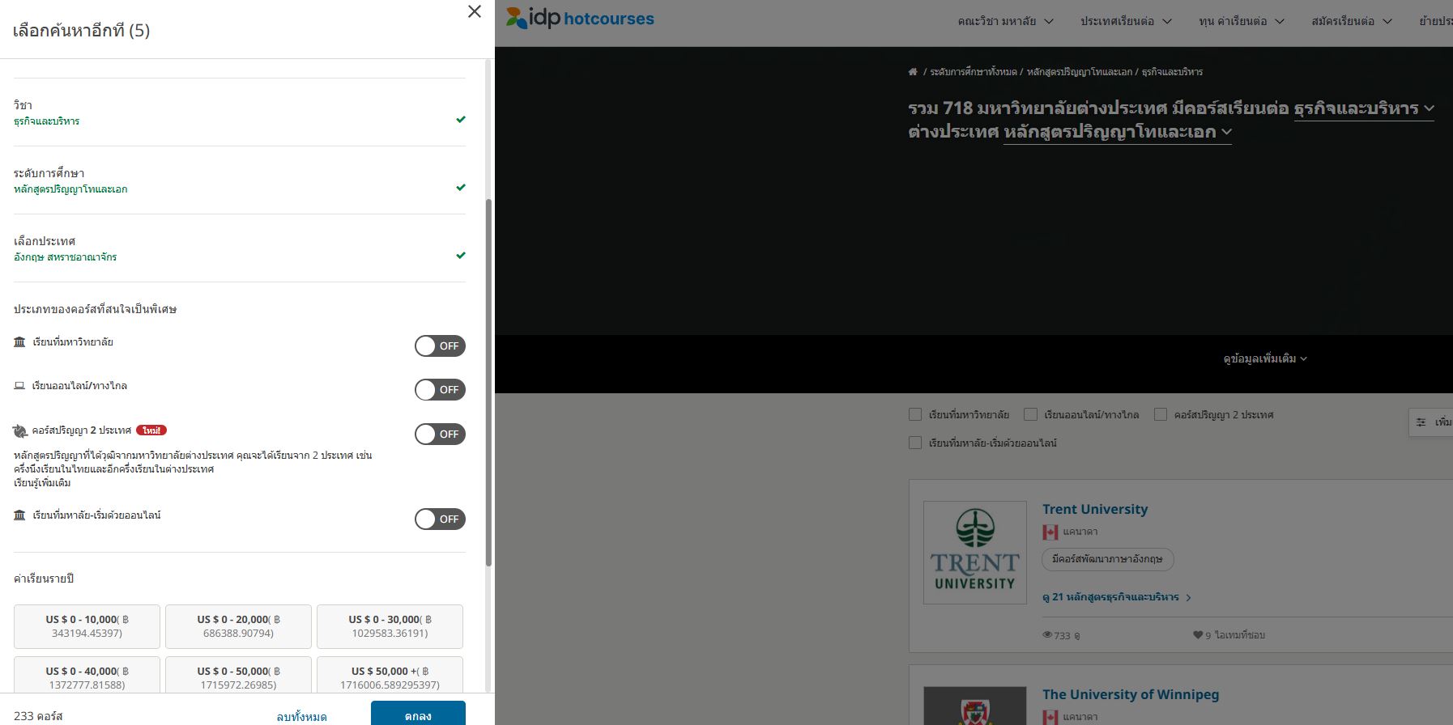This screenshot has height=725, width=1453.
Task: Click the ลบทั้งหมด clear all link
Action: pyautogui.click(x=301, y=717)
